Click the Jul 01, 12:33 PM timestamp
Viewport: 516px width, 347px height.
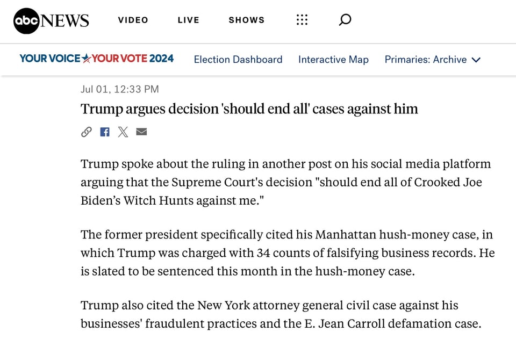click(x=120, y=89)
